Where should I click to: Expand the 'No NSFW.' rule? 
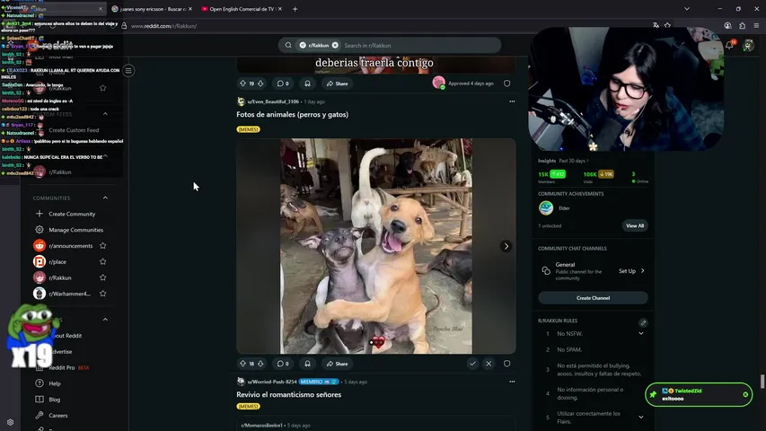(641, 334)
